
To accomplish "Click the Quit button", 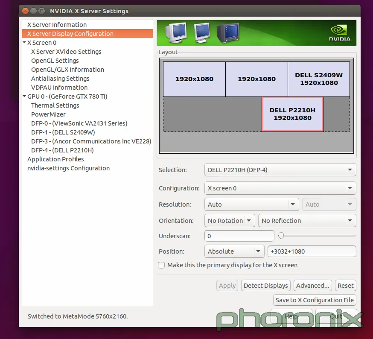I will (x=336, y=316).
